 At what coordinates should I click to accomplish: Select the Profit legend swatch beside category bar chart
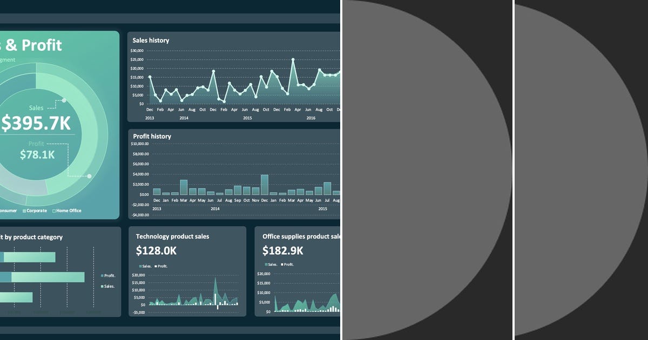click(x=102, y=275)
